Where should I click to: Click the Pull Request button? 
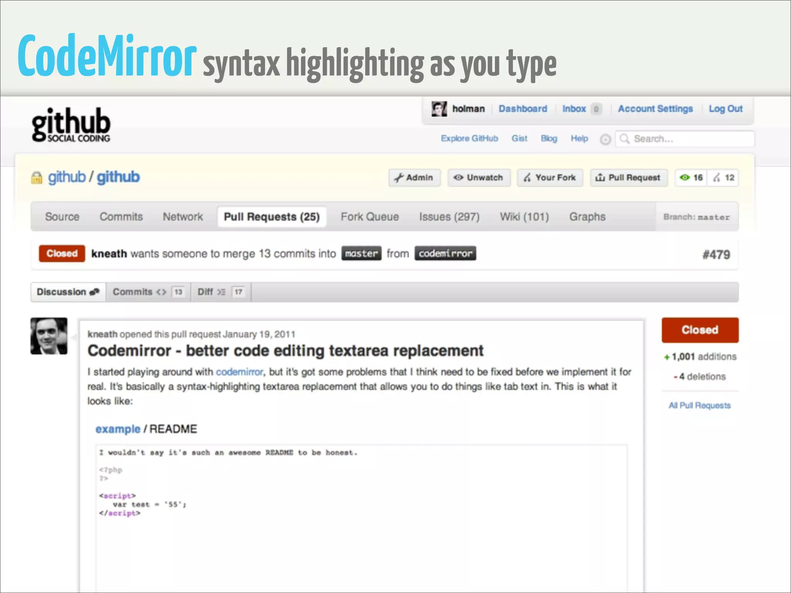coord(628,178)
